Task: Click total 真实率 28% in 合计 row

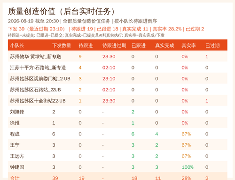Action: pos(186,178)
